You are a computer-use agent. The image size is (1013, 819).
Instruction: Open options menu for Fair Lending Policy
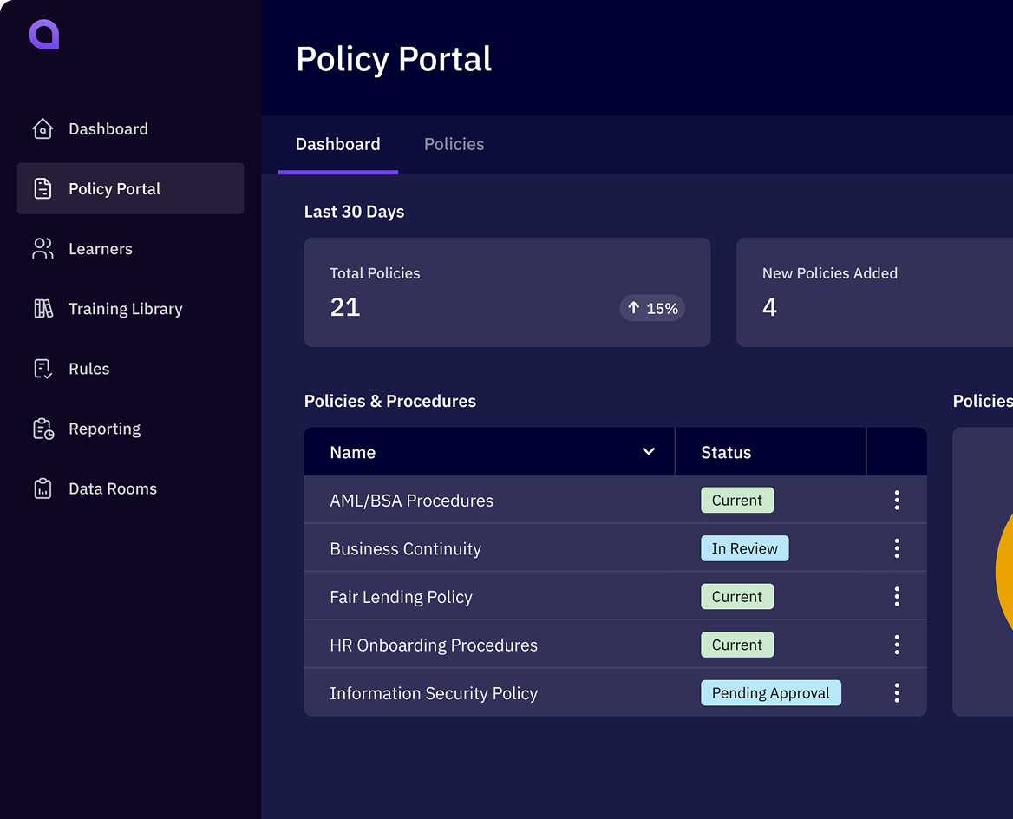pos(897,596)
